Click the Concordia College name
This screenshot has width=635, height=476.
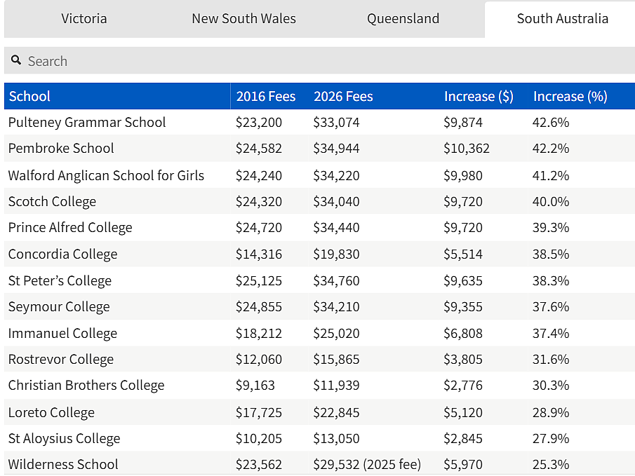tap(62, 254)
